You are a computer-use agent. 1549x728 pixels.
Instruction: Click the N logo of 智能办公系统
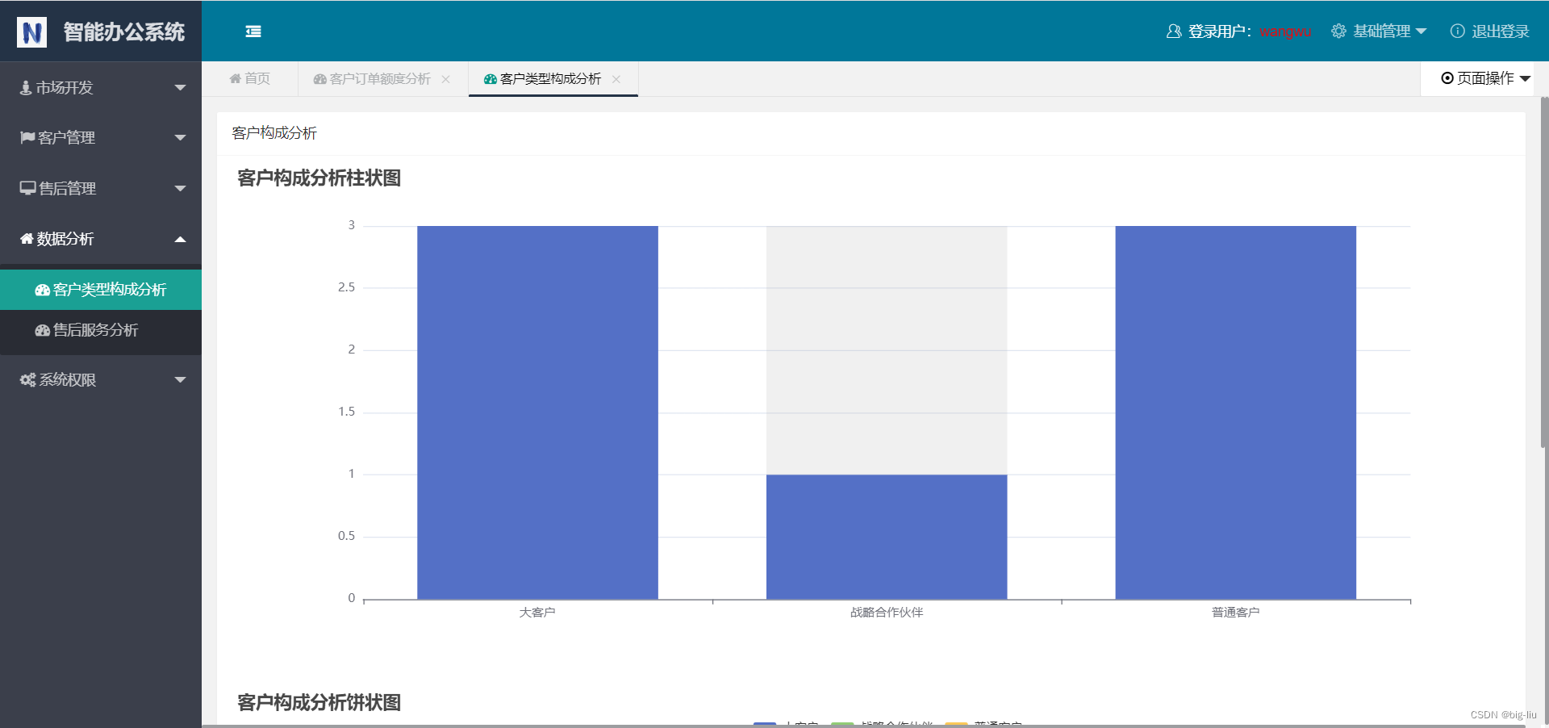[31, 32]
